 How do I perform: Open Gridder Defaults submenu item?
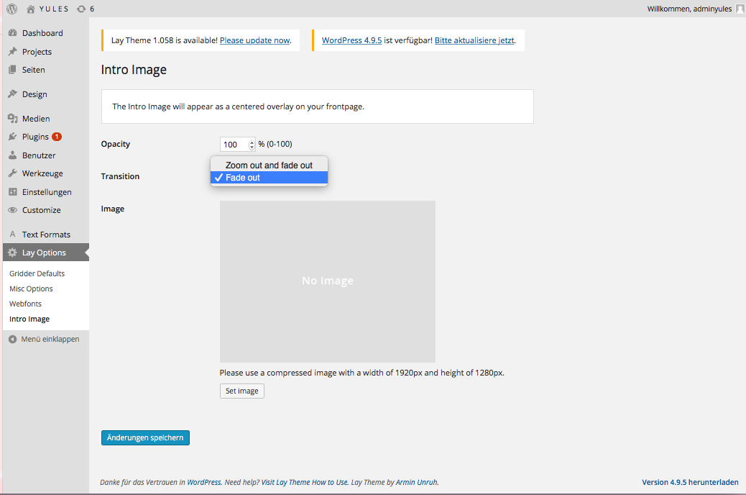(x=37, y=273)
